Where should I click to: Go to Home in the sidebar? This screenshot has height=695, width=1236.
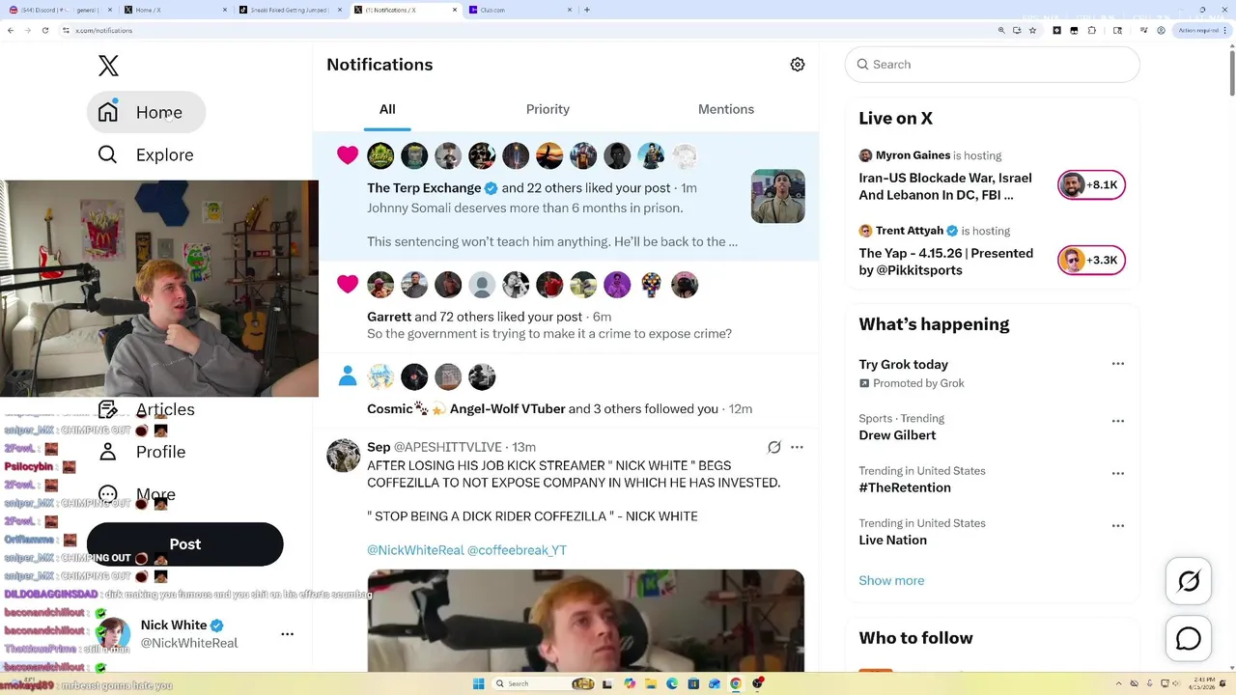click(x=146, y=112)
